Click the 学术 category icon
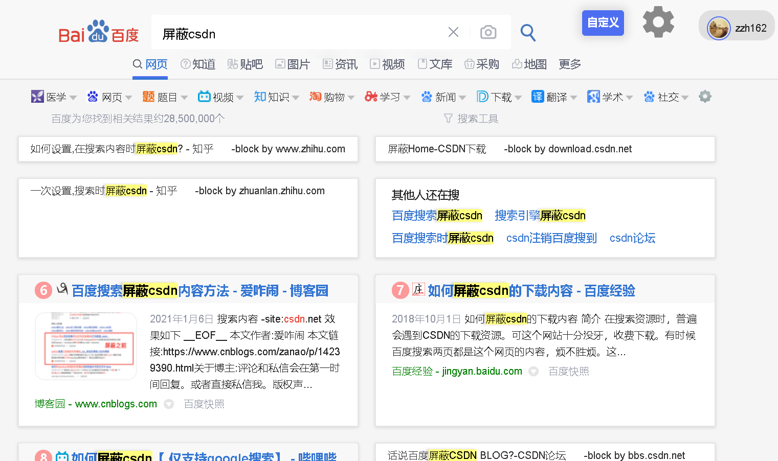 [x=593, y=97]
